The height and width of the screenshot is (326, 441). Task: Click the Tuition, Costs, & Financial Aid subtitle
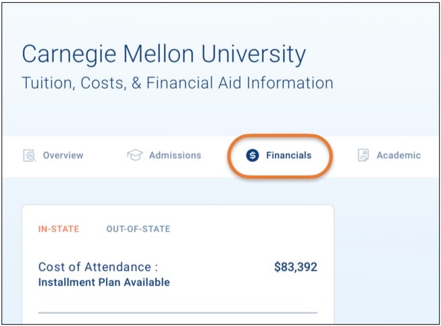point(178,83)
